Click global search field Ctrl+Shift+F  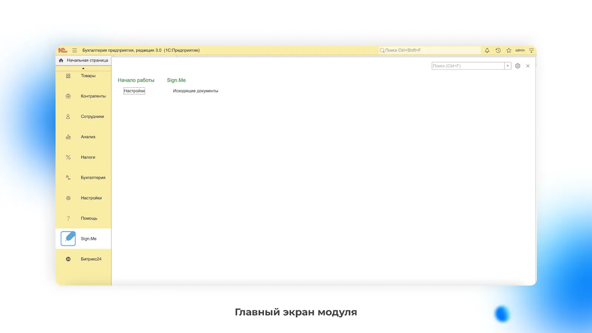[430, 50]
